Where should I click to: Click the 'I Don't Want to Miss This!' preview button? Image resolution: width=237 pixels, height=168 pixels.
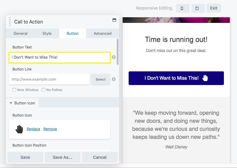click(x=176, y=78)
